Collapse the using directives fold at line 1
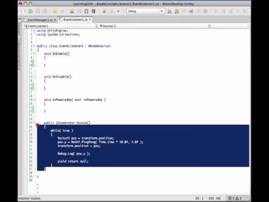The image size is (269, 202). [34, 31]
